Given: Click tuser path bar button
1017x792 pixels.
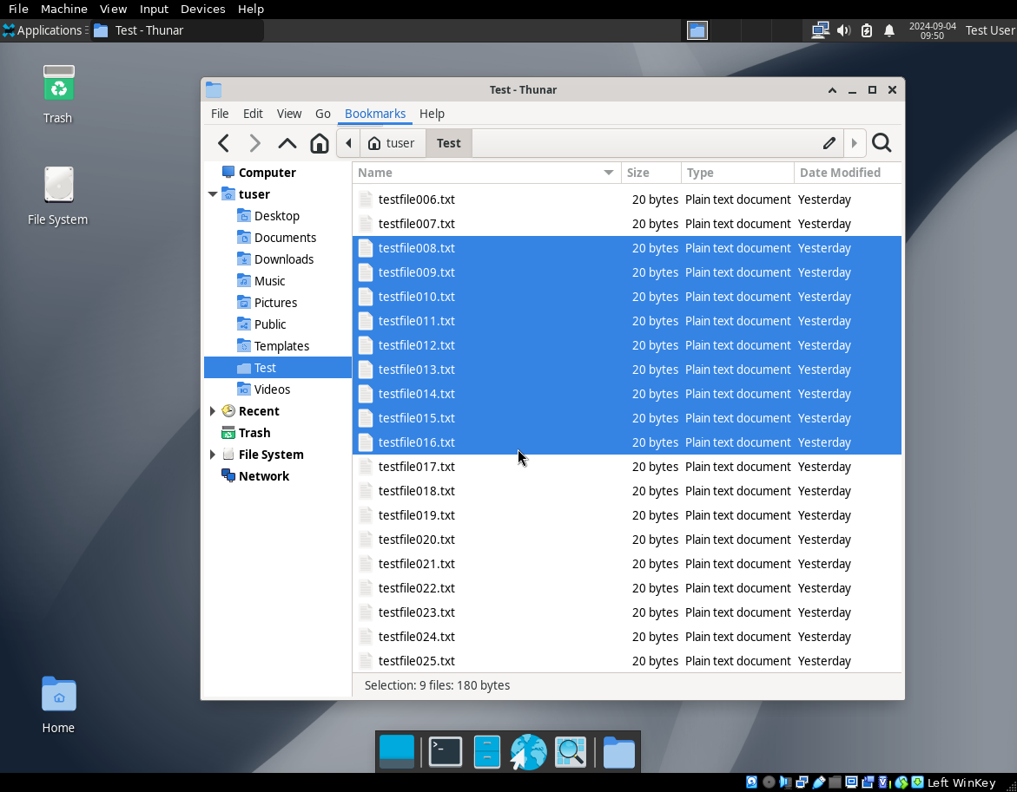Looking at the screenshot, I should click(392, 143).
